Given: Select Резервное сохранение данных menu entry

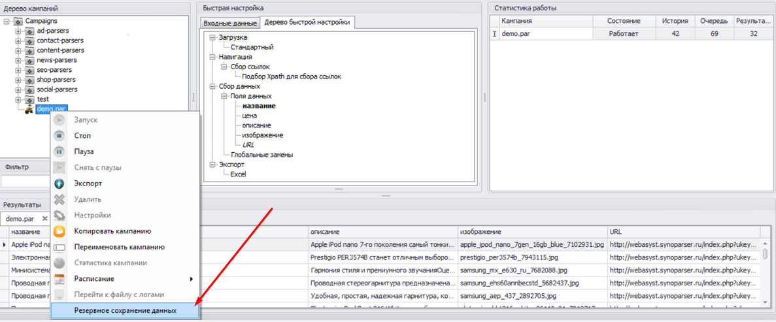Looking at the screenshot, I should point(125,311).
